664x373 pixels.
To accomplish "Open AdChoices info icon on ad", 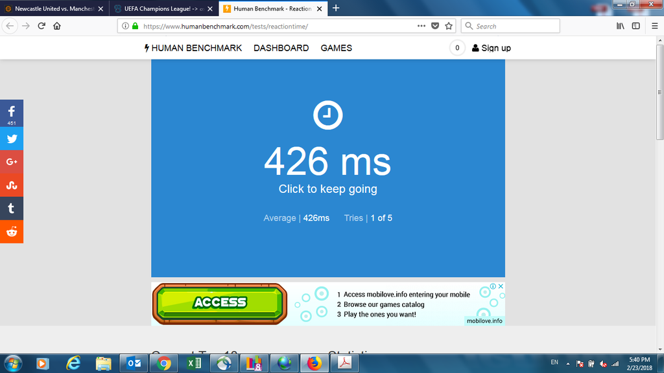I will (x=493, y=286).
